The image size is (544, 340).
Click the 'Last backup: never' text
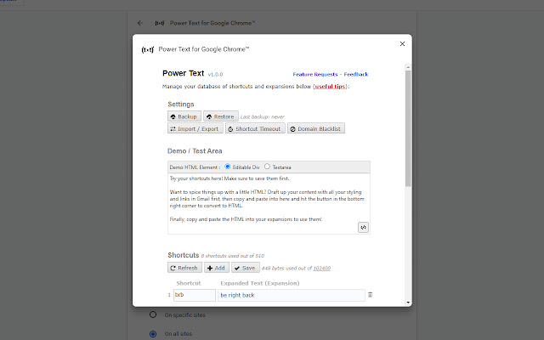263,117
